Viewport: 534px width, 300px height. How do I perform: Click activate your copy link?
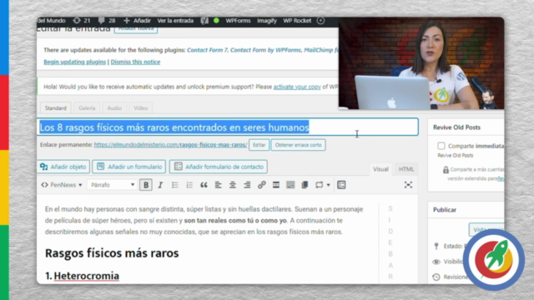click(297, 87)
